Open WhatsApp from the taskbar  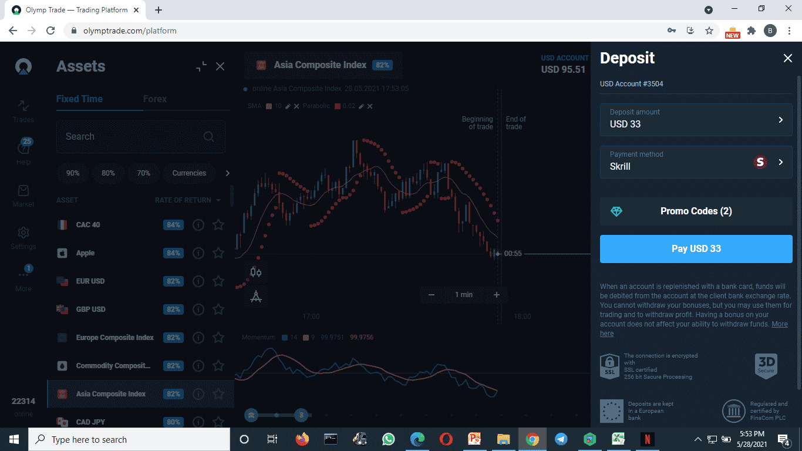tap(389, 439)
